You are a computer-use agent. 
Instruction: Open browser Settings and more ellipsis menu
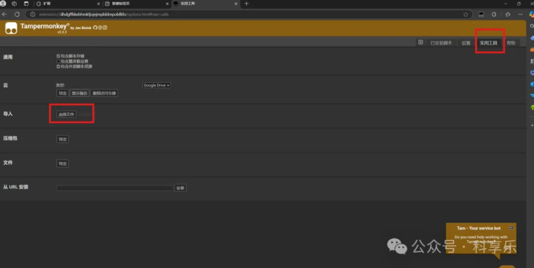click(x=520, y=14)
